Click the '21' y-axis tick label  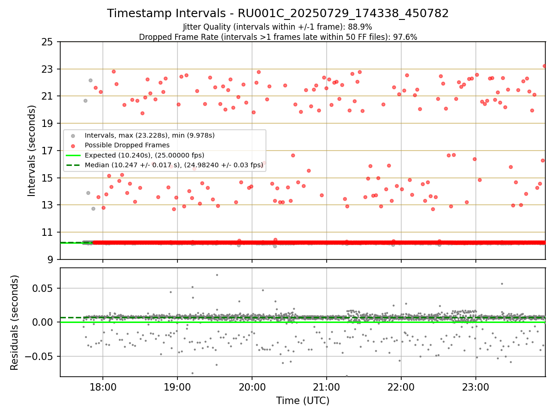pos(47,96)
